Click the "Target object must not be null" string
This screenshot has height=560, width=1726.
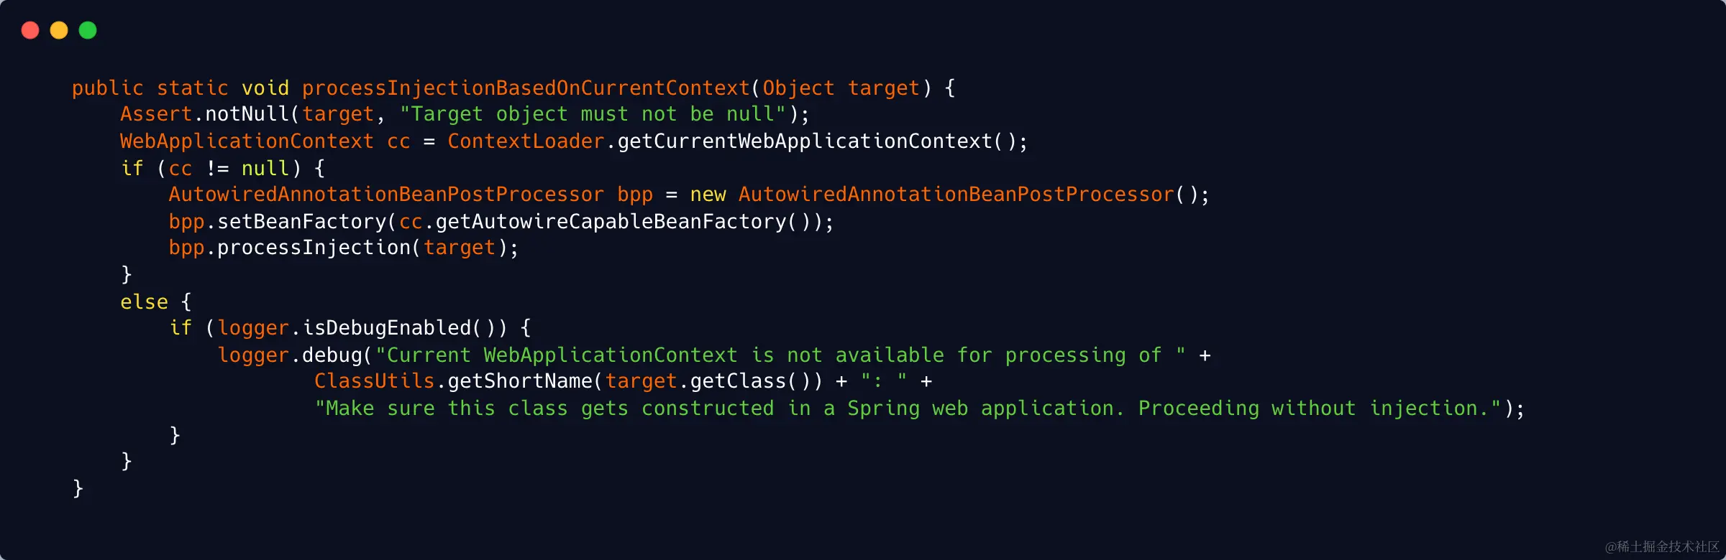[x=593, y=114]
